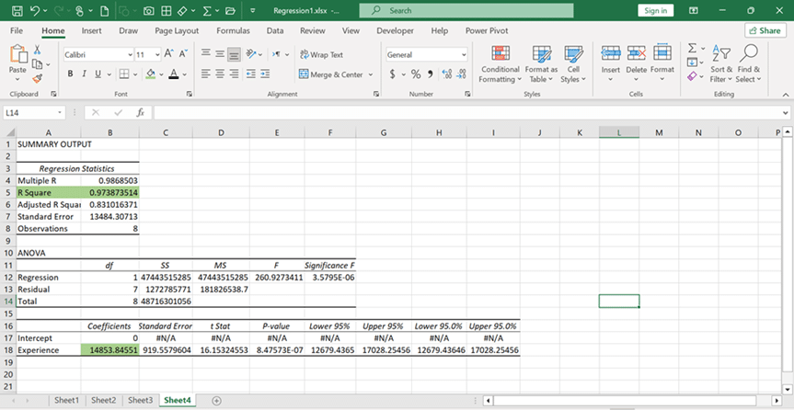Viewport: 794px width, 410px height.
Task: Toggle Italic formatting
Action: 84,74
